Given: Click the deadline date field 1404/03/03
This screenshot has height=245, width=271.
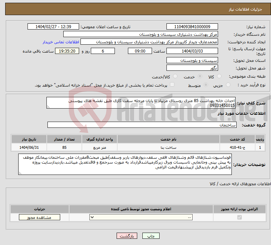Looking at the screenshot, I should point(192,51).
